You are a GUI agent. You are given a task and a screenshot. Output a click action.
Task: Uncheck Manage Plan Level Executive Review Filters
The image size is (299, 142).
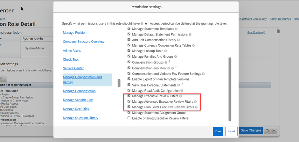[129, 106]
